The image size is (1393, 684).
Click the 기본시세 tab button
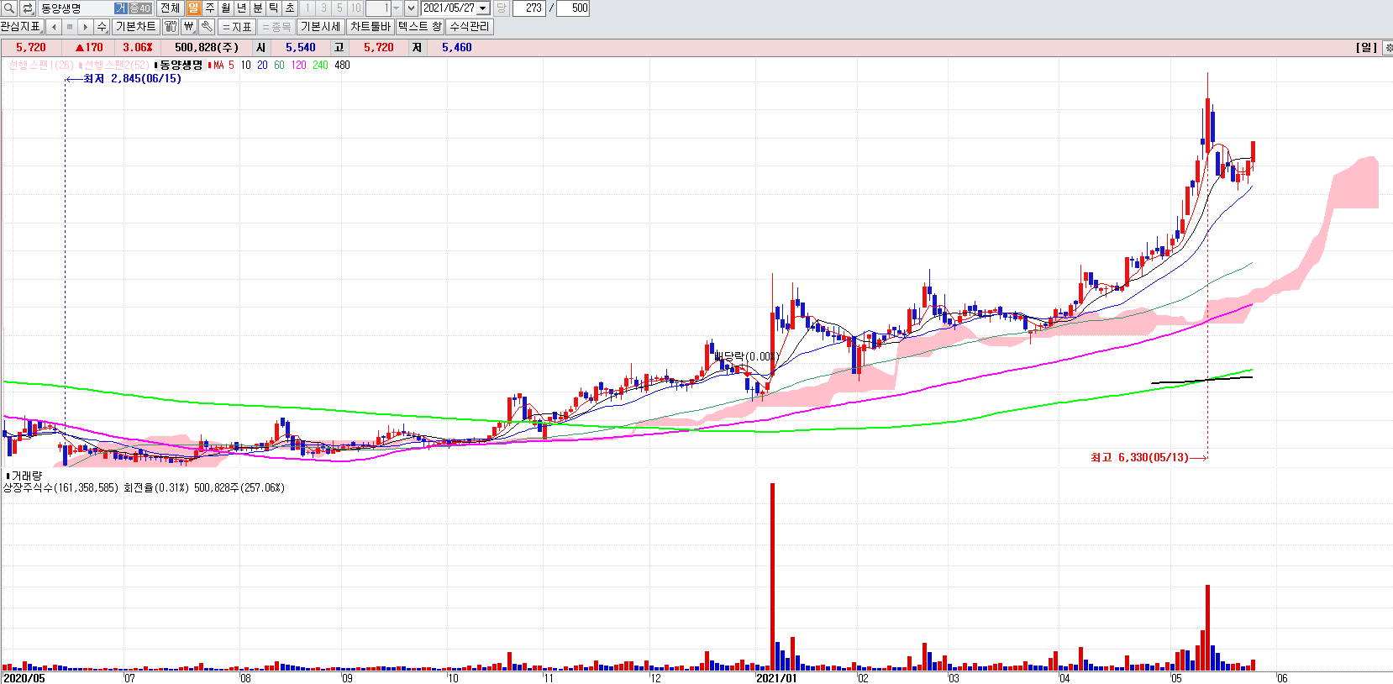coord(321,27)
